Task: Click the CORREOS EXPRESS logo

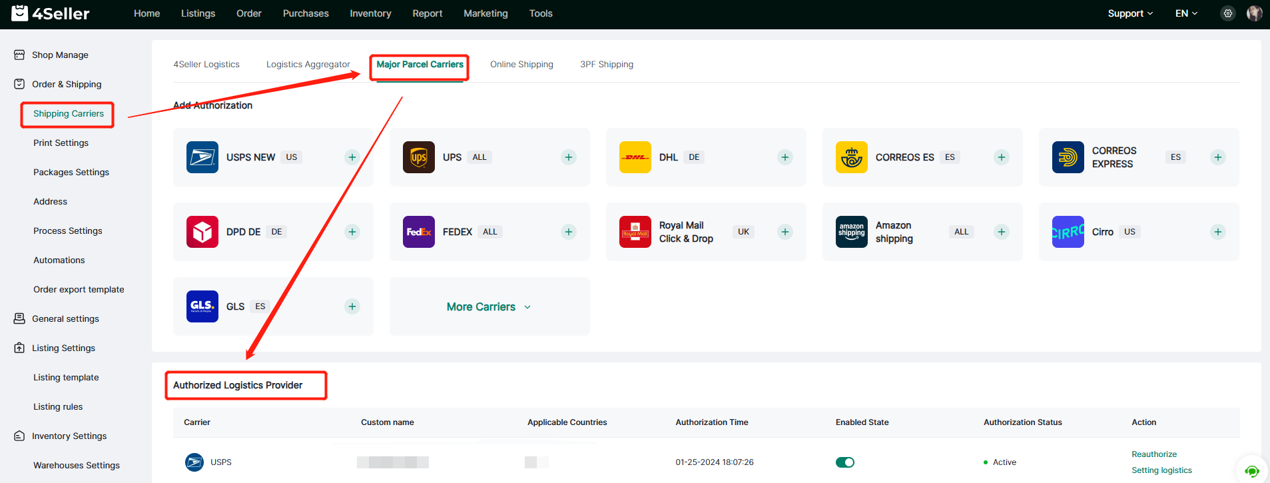Action: coord(1068,157)
